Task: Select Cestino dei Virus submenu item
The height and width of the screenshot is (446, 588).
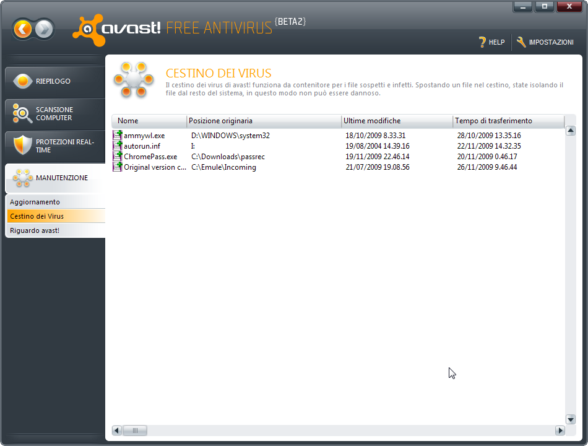Action: click(x=56, y=216)
